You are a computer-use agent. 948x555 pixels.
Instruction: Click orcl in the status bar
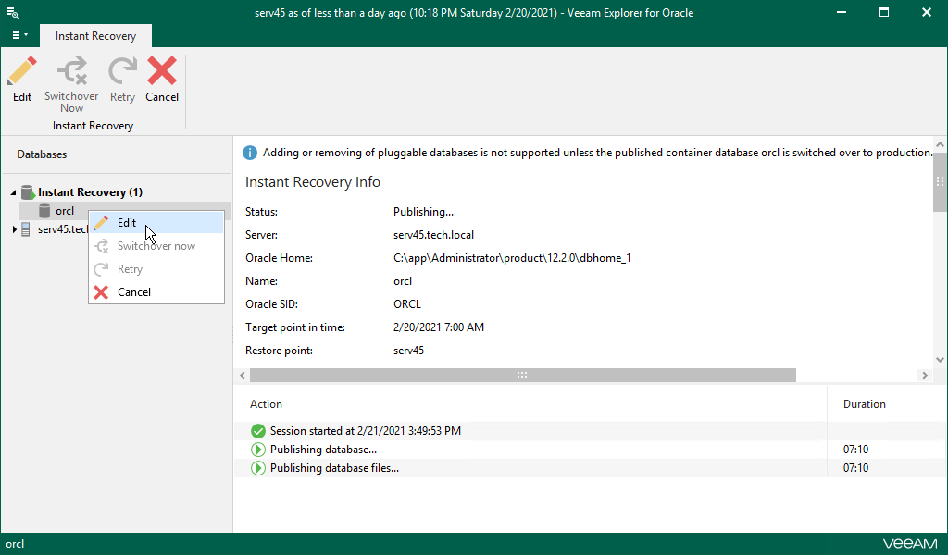pyautogui.click(x=15, y=544)
